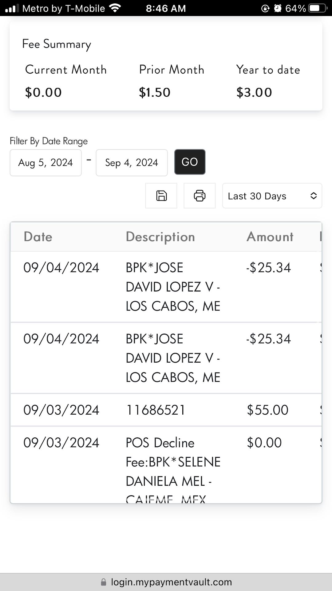This screenshot has height=591, width=332.
Task: Tap the lock icon in address bar
Action: pos(104,582)
